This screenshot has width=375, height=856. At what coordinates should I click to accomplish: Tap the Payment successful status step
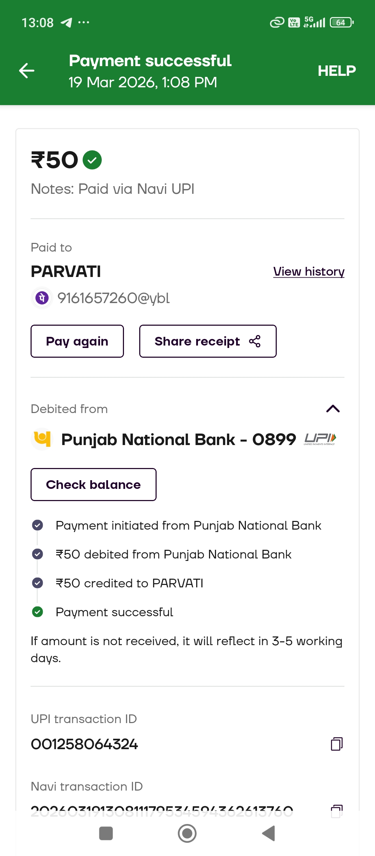pyautogui.click(x=114, y=612)
